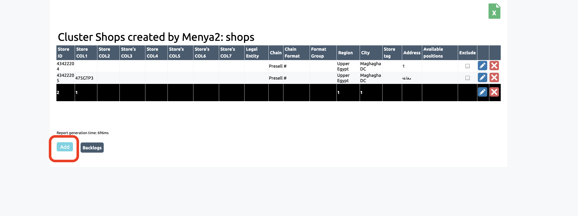Open the Backlogs button

92,148
